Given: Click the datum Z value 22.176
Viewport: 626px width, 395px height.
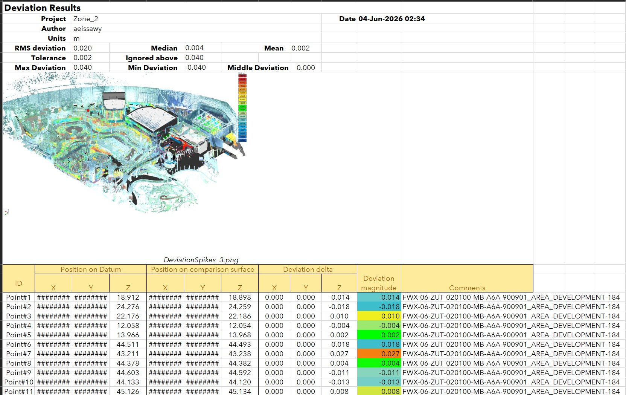Looking at the screenshot, I should [128, 316].
